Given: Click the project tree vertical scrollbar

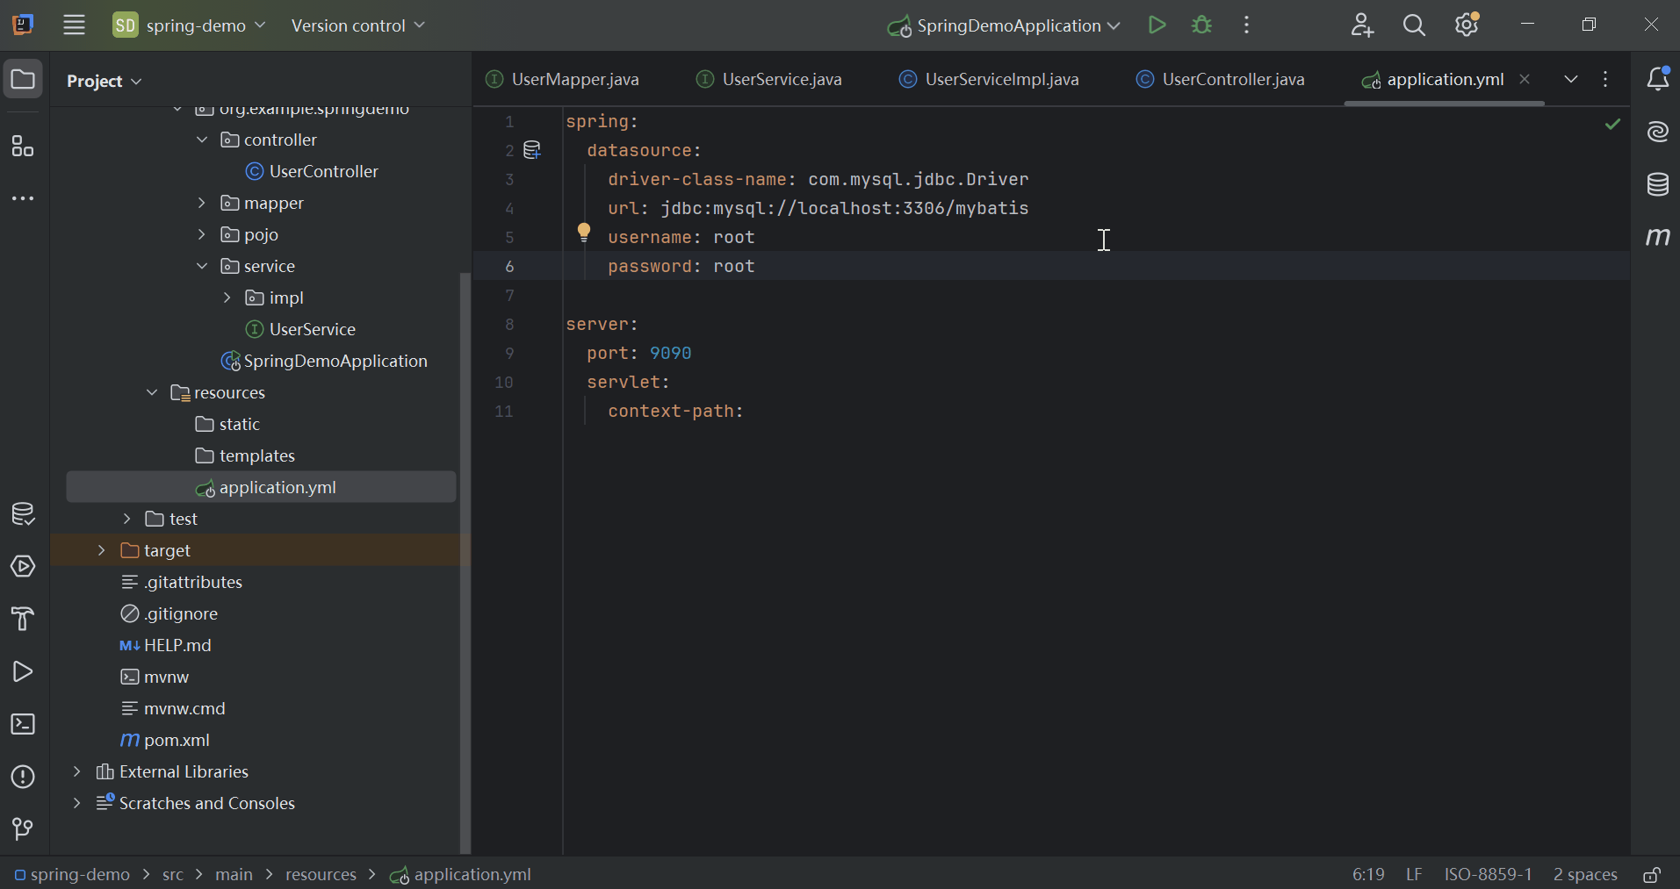Looking at the screenshot, I should pyautogui.click(x=465, y=562).
